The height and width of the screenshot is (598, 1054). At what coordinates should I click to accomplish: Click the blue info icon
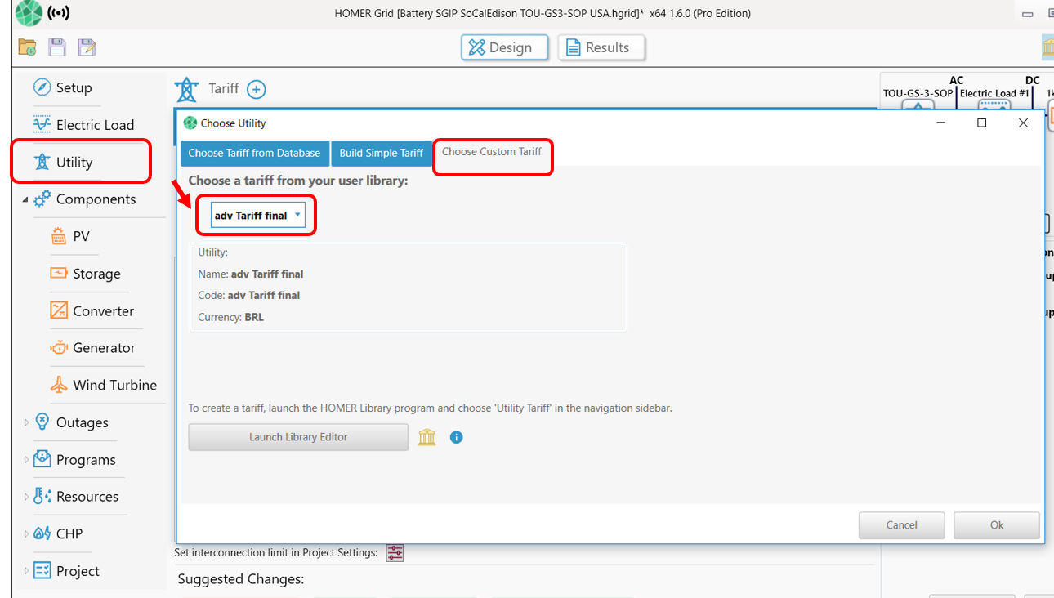point(457,437)
